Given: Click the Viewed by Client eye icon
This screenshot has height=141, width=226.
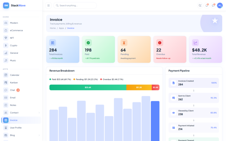Looking at the screenshot, I should [174, 113].
